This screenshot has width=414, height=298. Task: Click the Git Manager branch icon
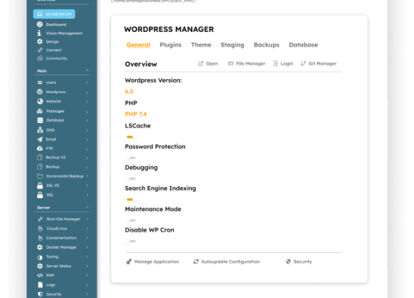[x=303, y=63]
